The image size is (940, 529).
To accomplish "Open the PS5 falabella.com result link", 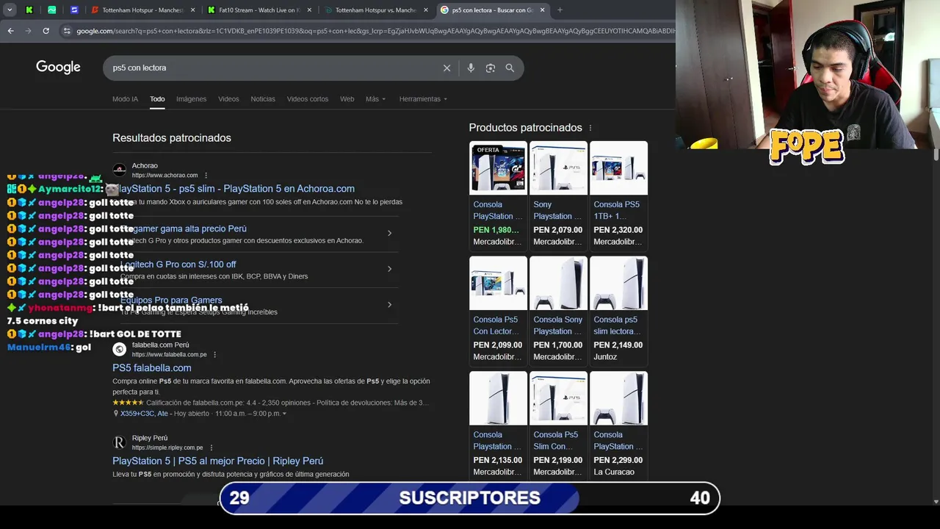I will point(152,368).
